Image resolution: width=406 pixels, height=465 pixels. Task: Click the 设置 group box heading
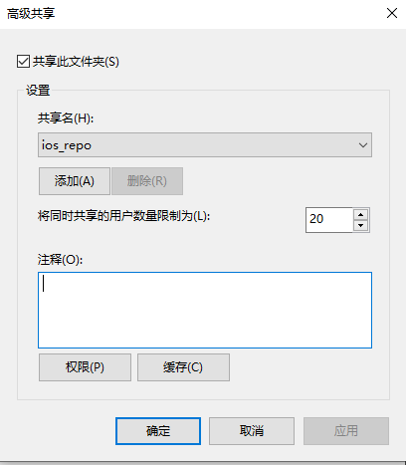38,91
